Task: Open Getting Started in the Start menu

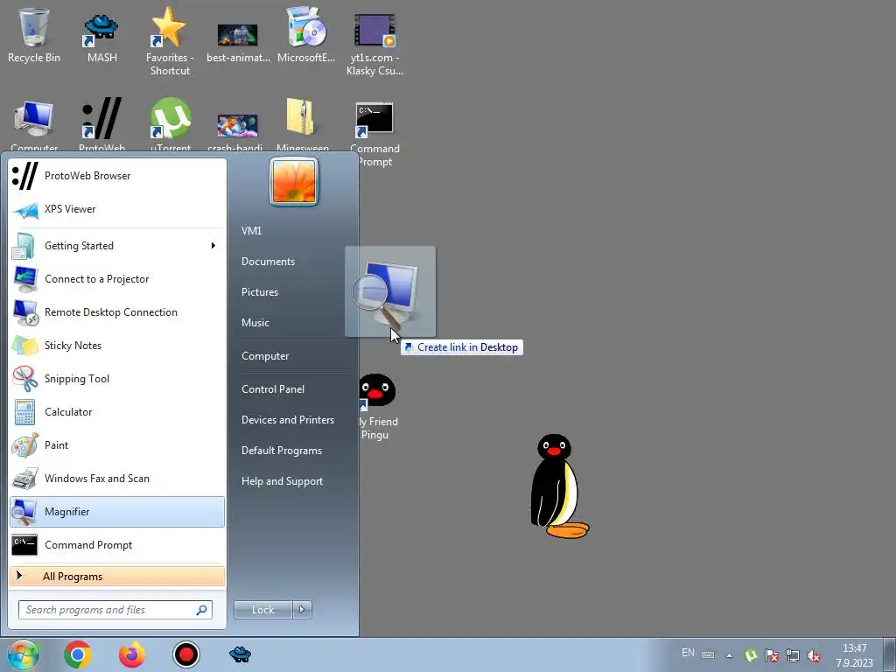Action: pyautogui.click(x=117, y=246)
